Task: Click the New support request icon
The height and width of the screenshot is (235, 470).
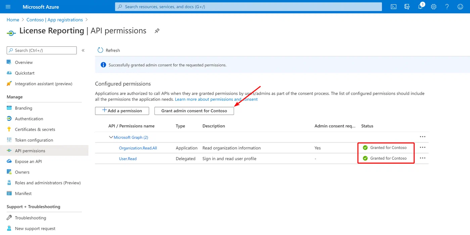Action: pos(9,228)
